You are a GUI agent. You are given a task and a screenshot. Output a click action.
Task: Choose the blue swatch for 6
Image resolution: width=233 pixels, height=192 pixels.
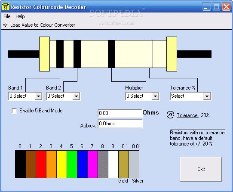point(82,164)
